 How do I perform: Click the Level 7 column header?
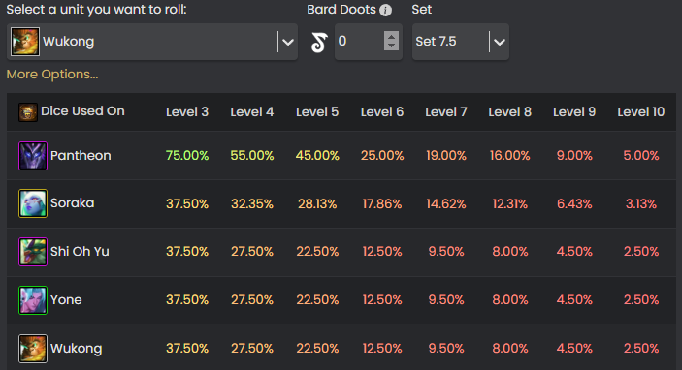click(446, 112)
